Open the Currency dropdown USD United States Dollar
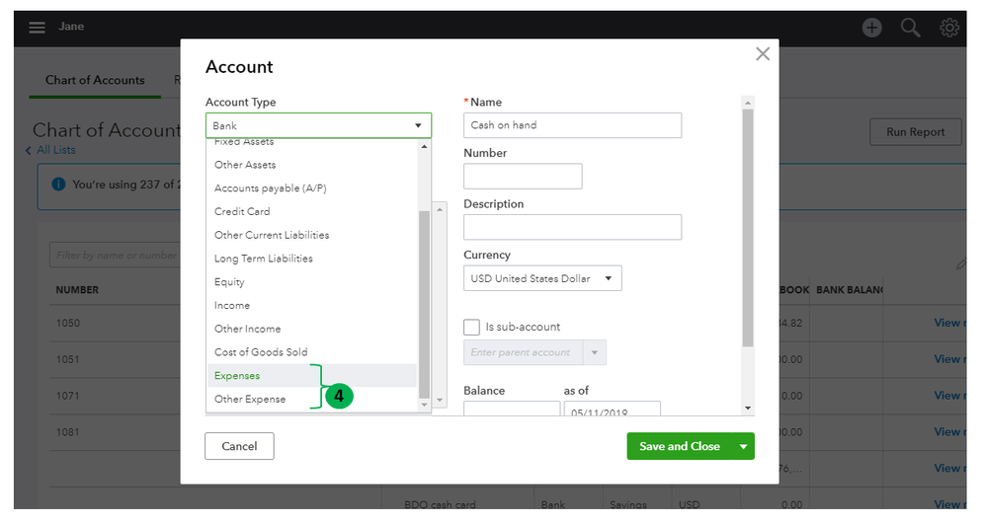The width and height of the screenshot is (987, 523). (542, 278)
